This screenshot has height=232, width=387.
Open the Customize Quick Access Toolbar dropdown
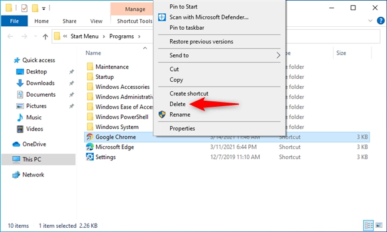44,8
